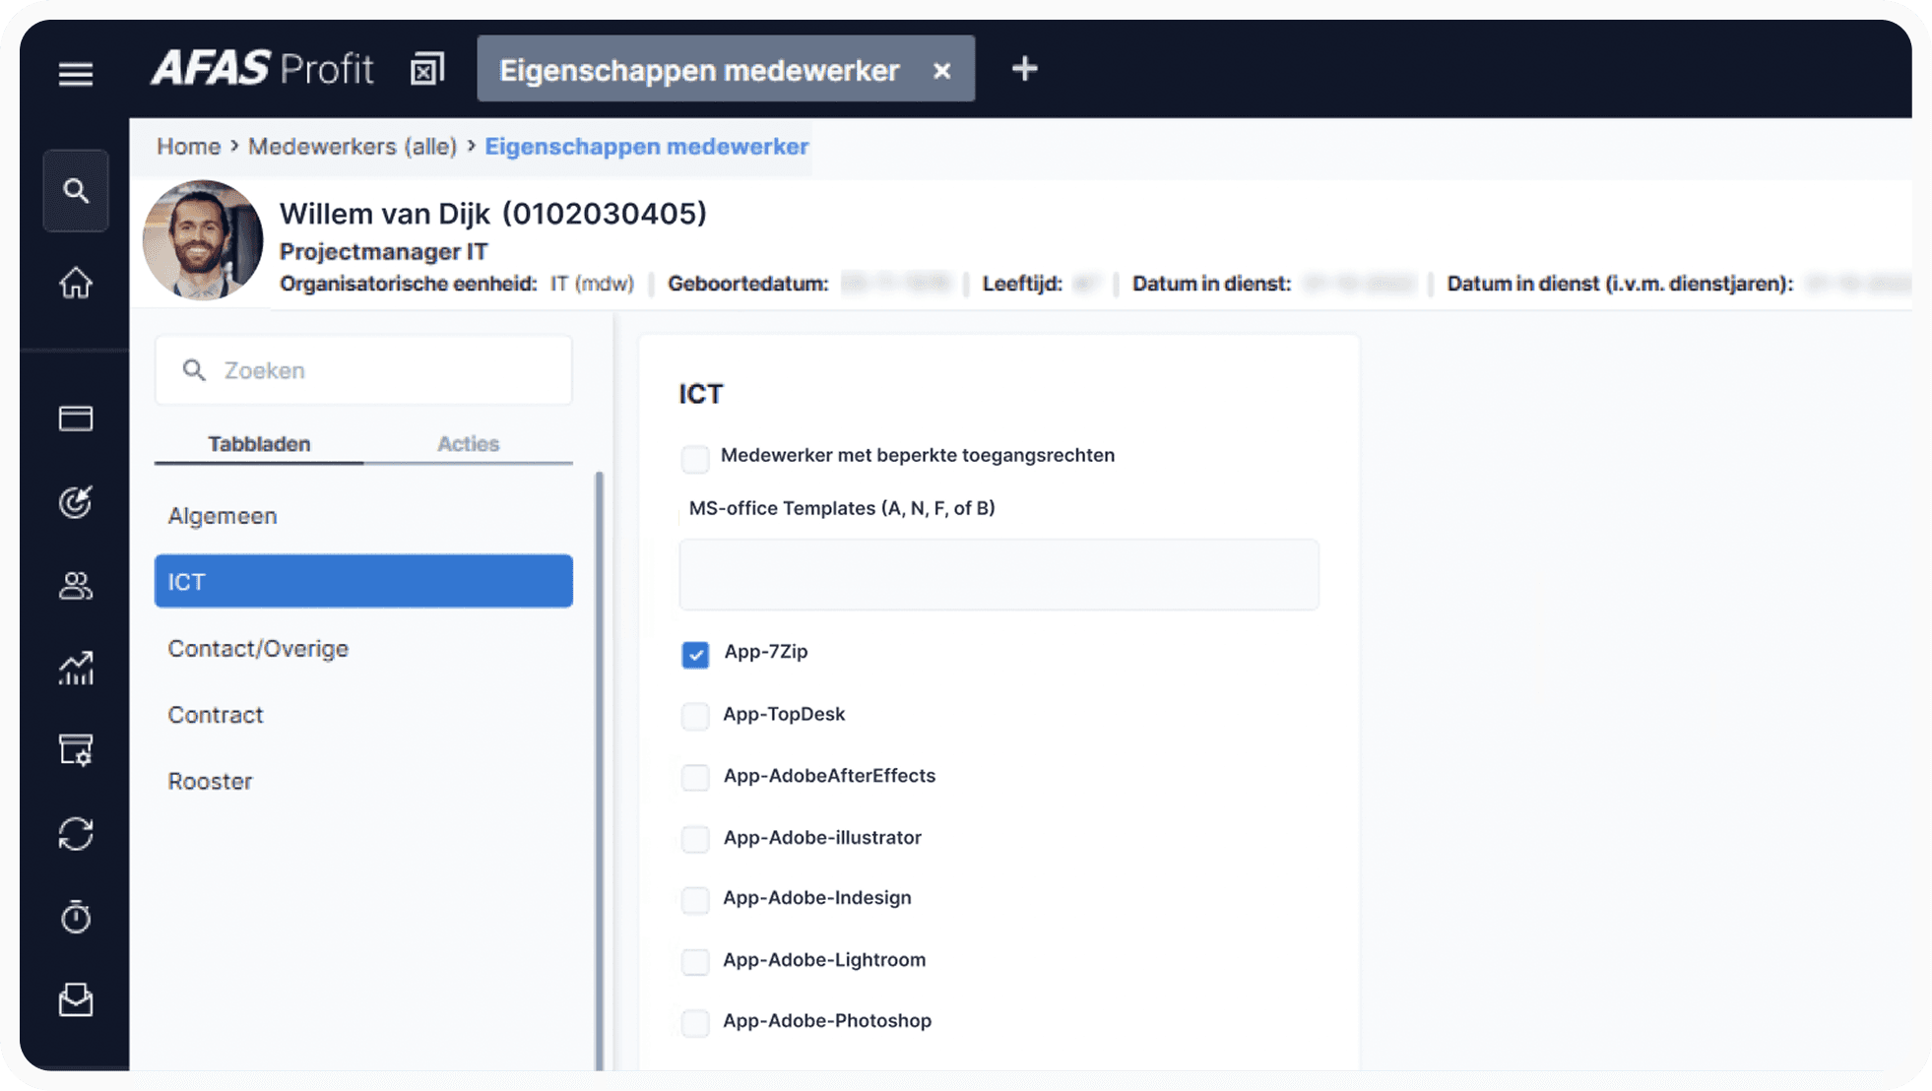Uncheck the App-7Zip checkbox
Viewport: 1932px width, 1091px height.
pos(695,655)
